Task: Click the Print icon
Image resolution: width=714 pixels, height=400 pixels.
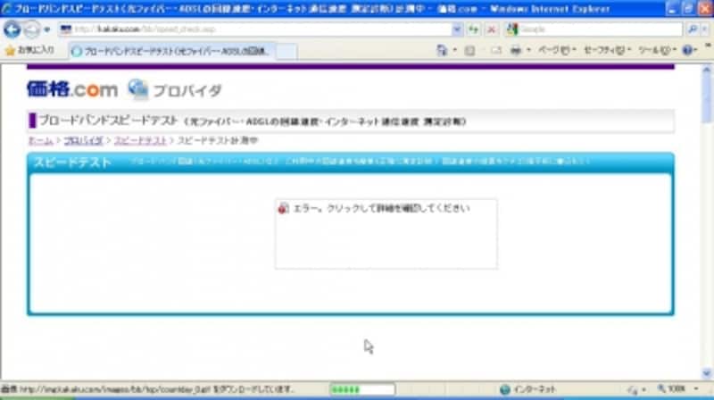Action: (516, 50)
